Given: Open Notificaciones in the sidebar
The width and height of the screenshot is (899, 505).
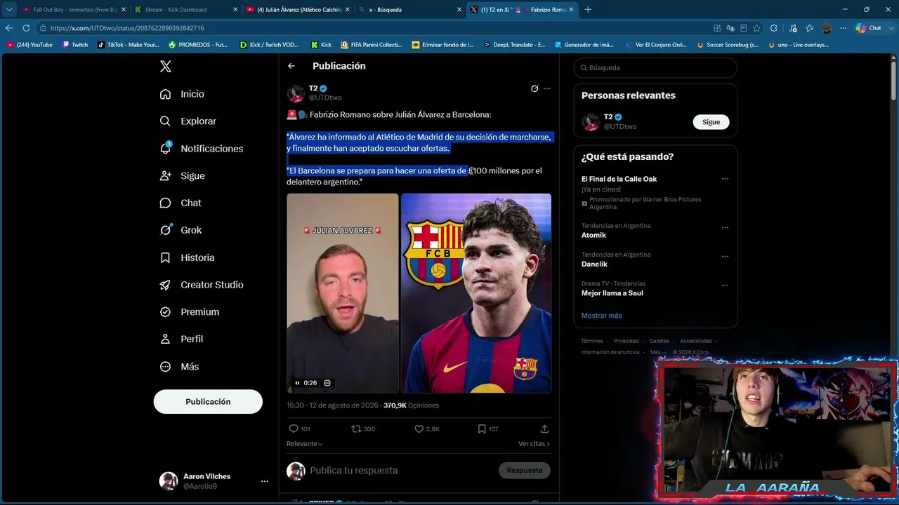Looking at the screenshot, I should (x=201, y=149).
